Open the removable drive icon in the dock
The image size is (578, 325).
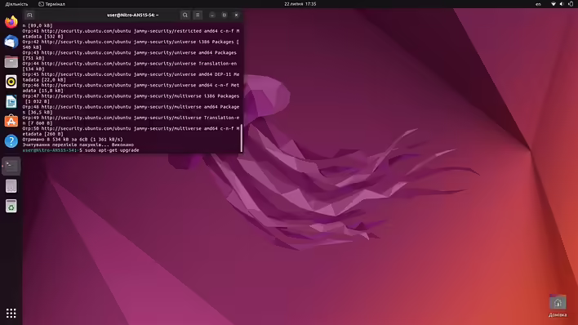[11, 186]
